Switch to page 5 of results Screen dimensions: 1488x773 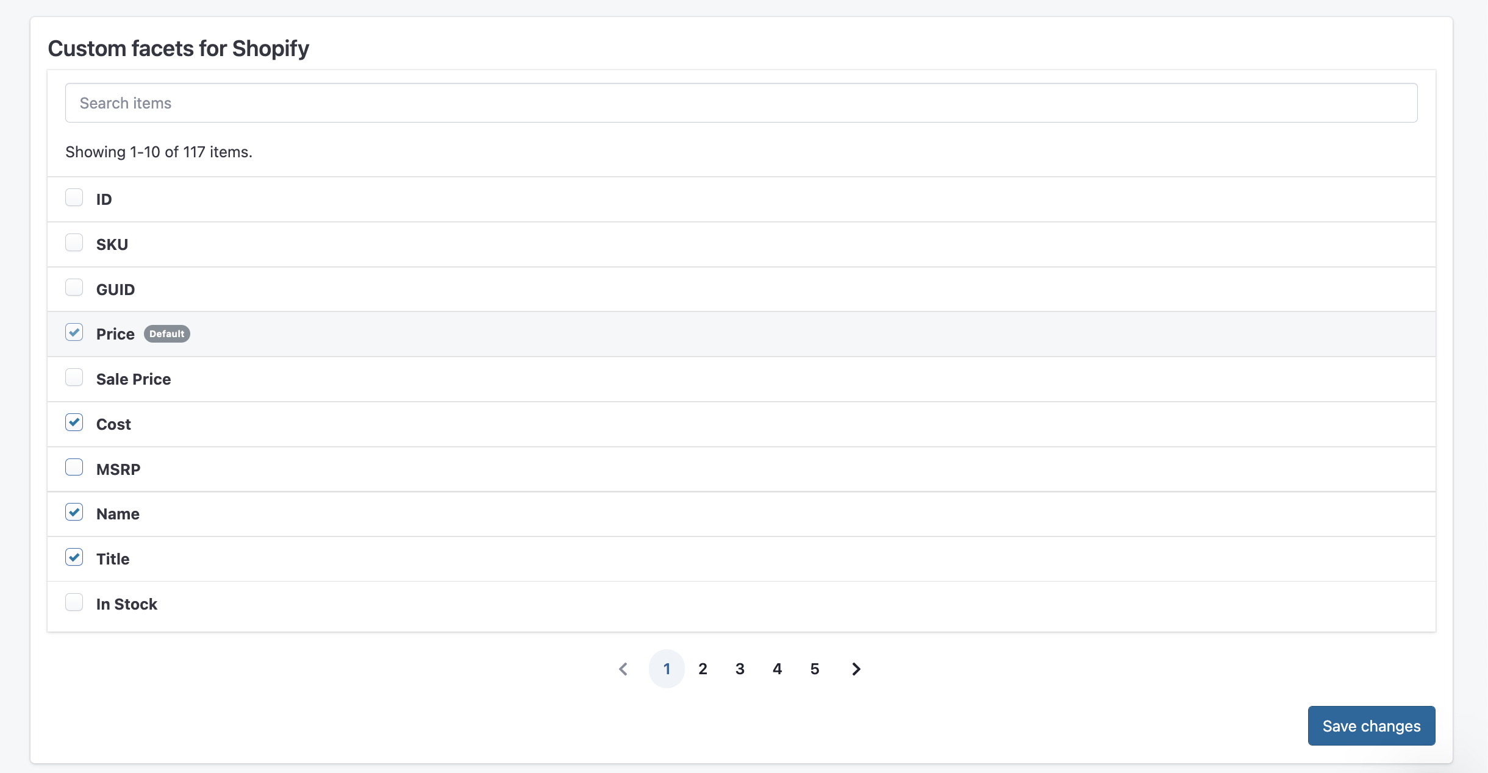pos(815,669)
